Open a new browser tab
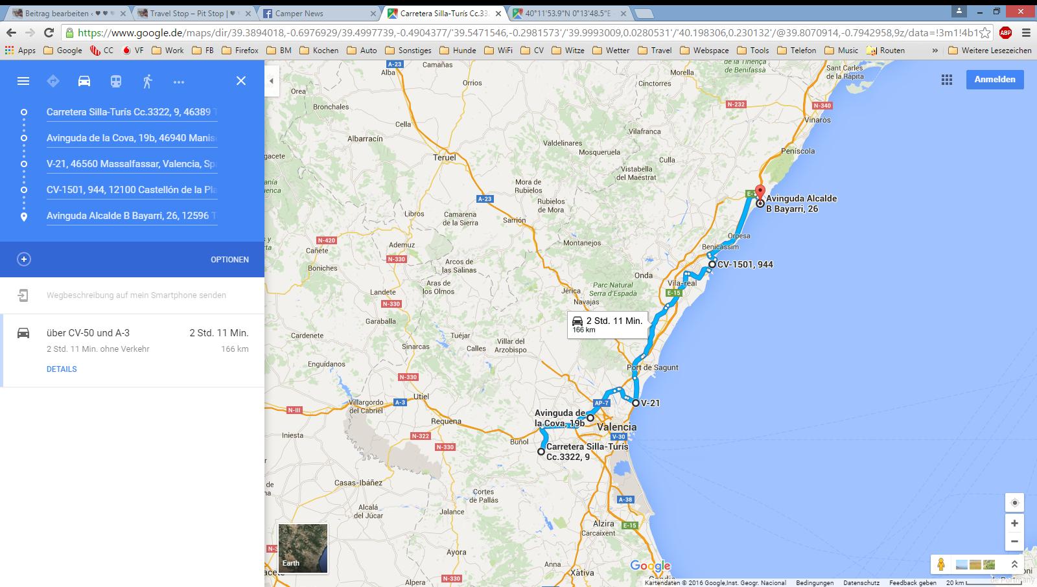Viewport: 1037px width, 587px height. tap(644, 14)
